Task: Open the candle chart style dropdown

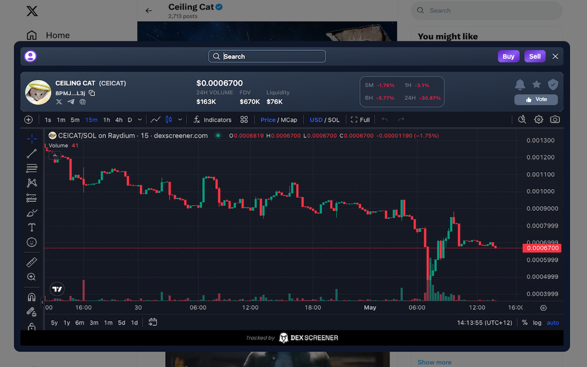Action: (x=180, y=120)
